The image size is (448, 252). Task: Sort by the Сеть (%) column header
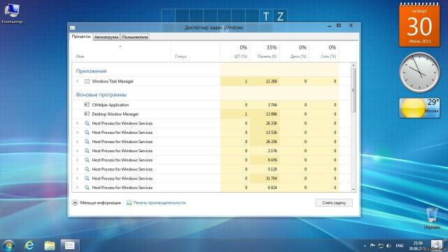324,52
